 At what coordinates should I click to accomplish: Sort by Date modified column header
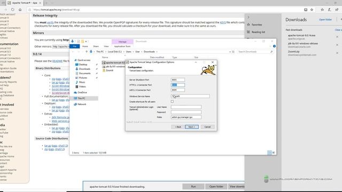point(157,57)
